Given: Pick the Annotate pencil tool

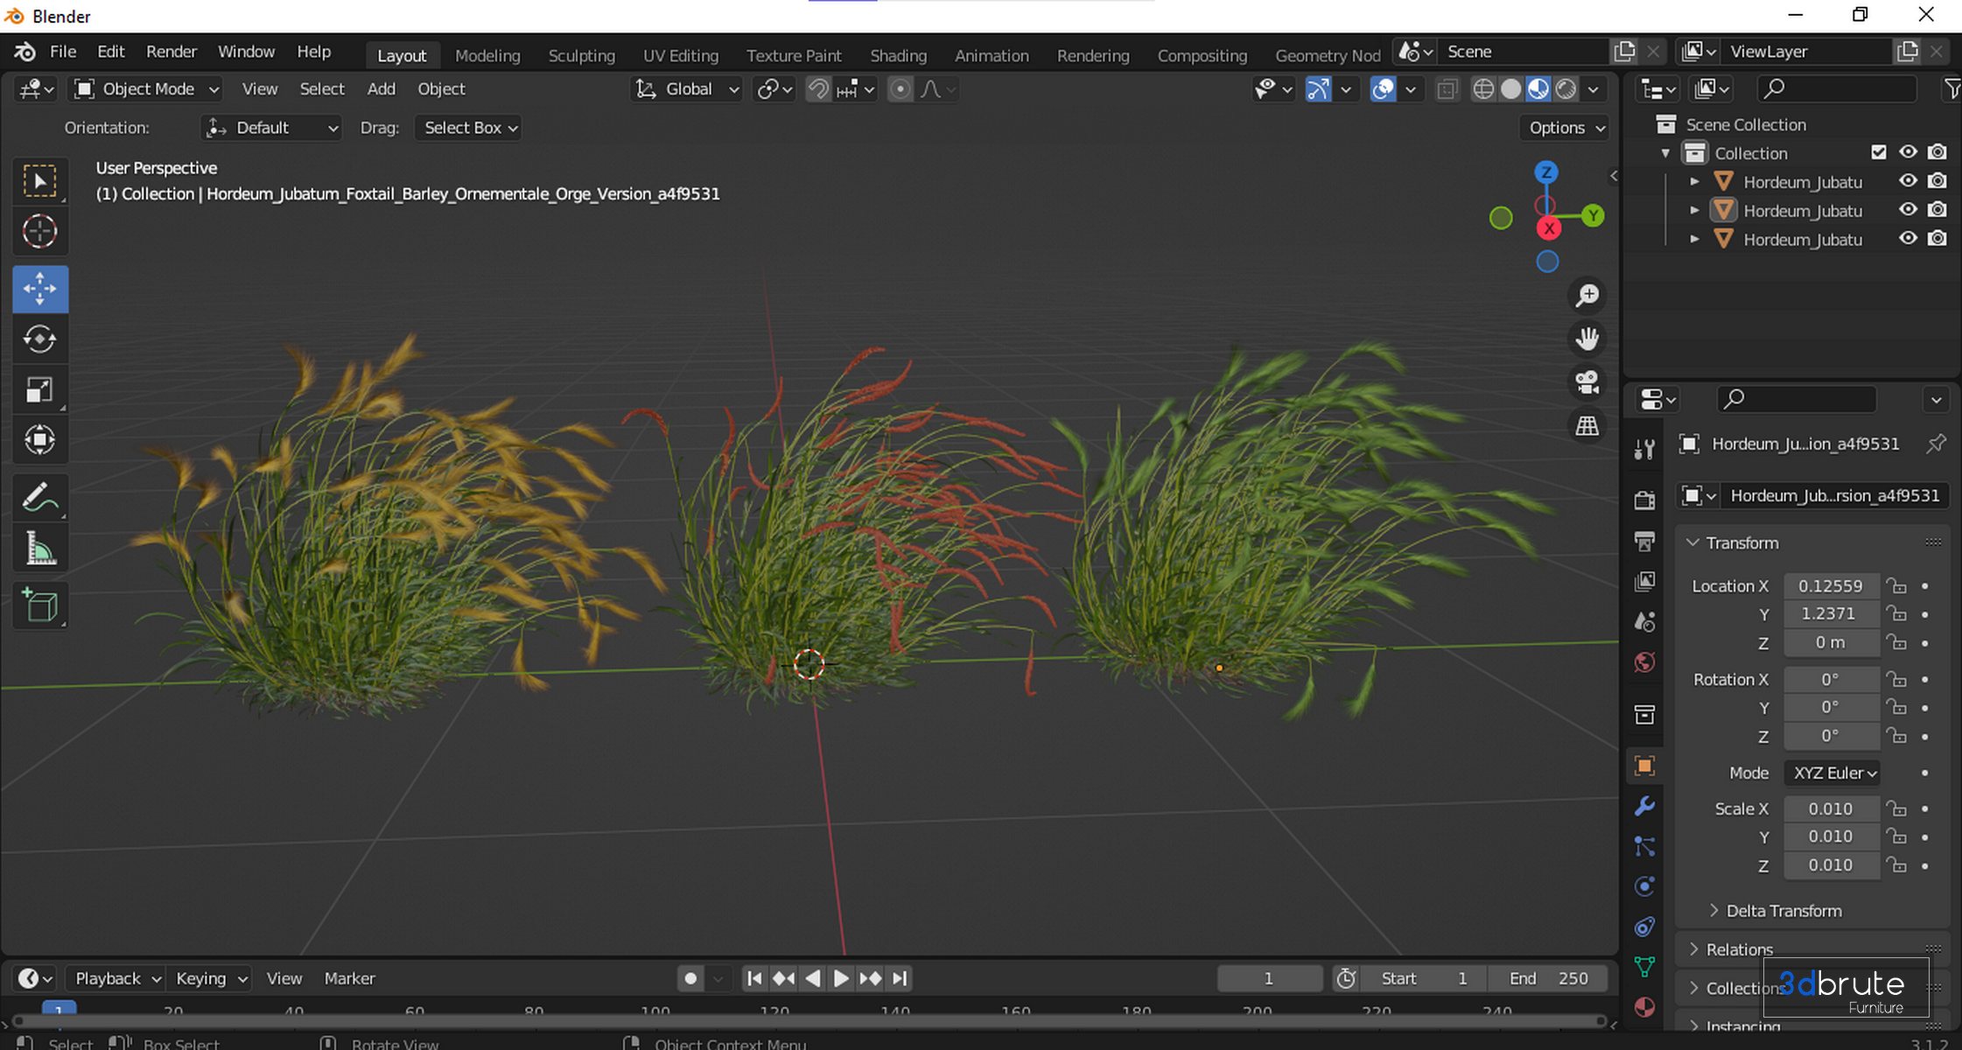Looking at the screenshot, I should [x=39, y=498].
